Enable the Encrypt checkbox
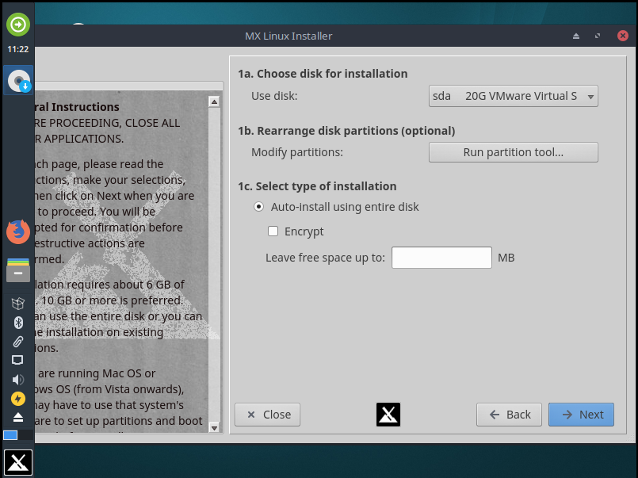Viewport: 638px width, 478px height. tap(273, 231)
